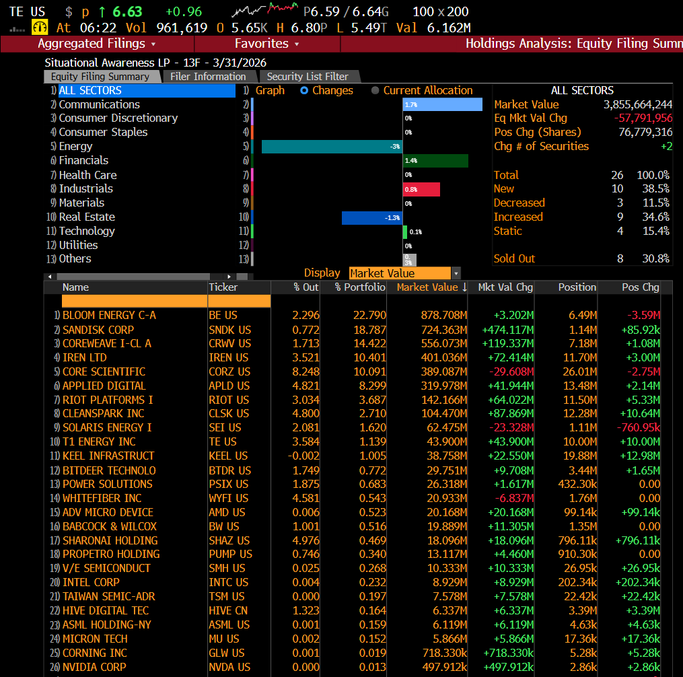683x677 pixels.
Task: Select the Technology sector
Action: point(87,231)
